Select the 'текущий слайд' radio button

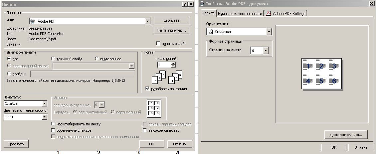[53, 59]
